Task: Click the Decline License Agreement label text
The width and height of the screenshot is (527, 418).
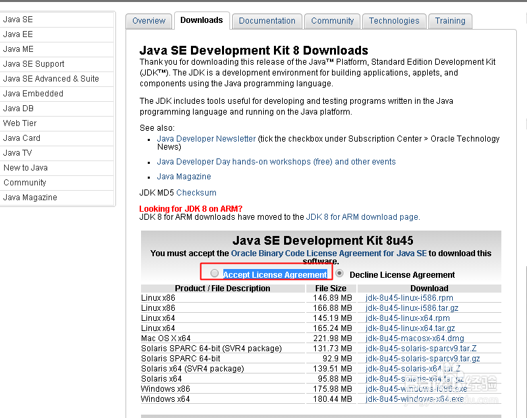Action: tap(402, 274)
